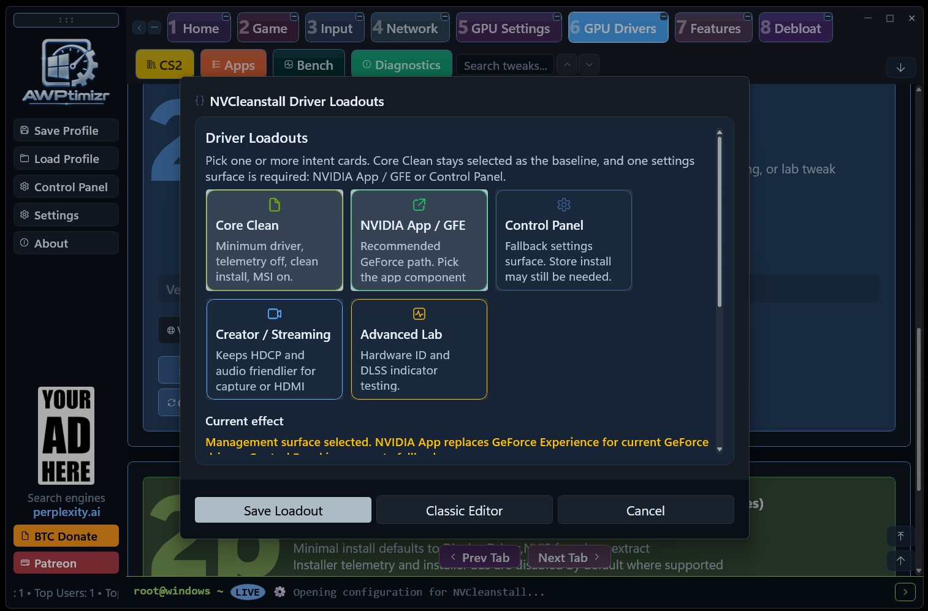The width and height of the screenshot is (928, 611).
Task: Click the Core Clean document icon
Action: [x=275, y=204]
